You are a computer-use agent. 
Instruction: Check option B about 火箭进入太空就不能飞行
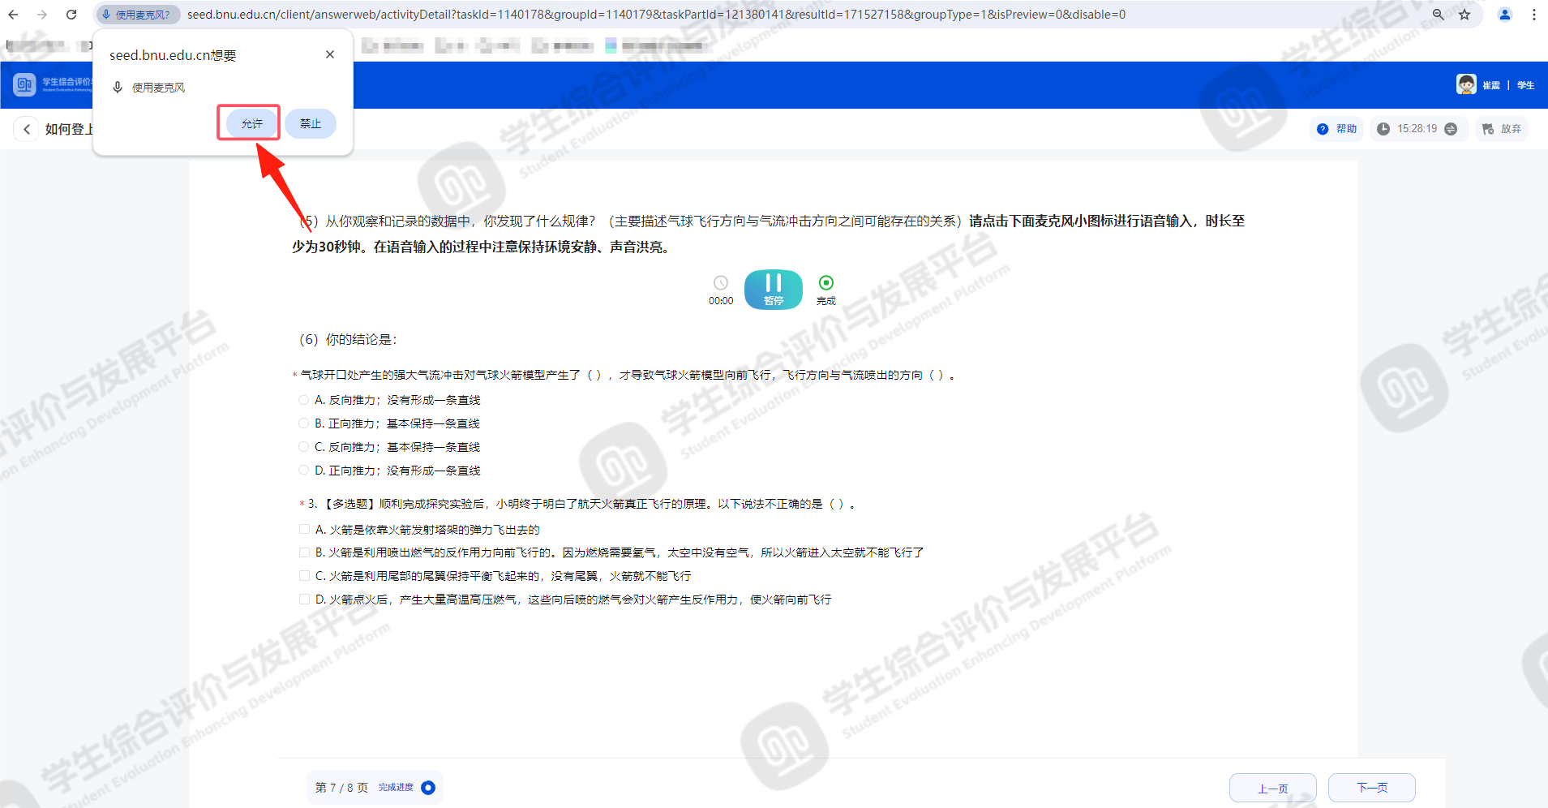click(304, 552)
